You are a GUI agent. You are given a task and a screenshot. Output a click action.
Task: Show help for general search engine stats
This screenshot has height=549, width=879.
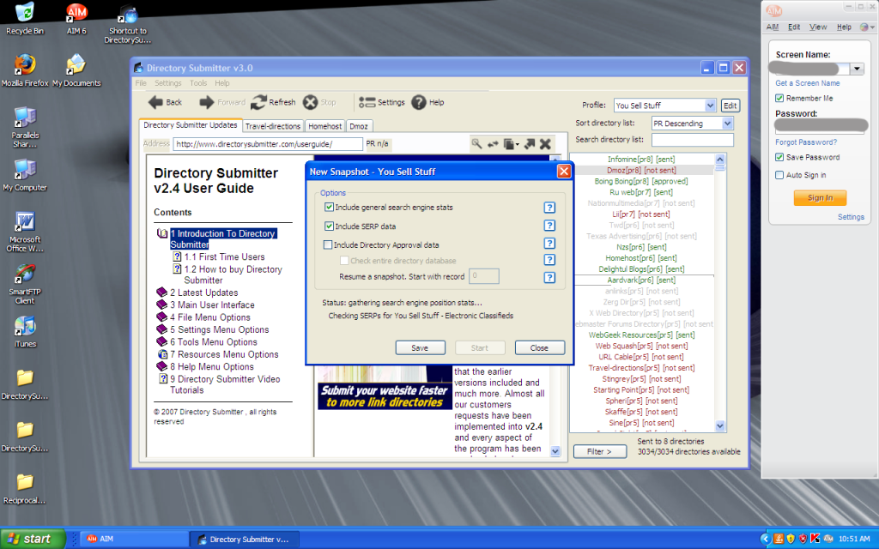click(549, 208)
